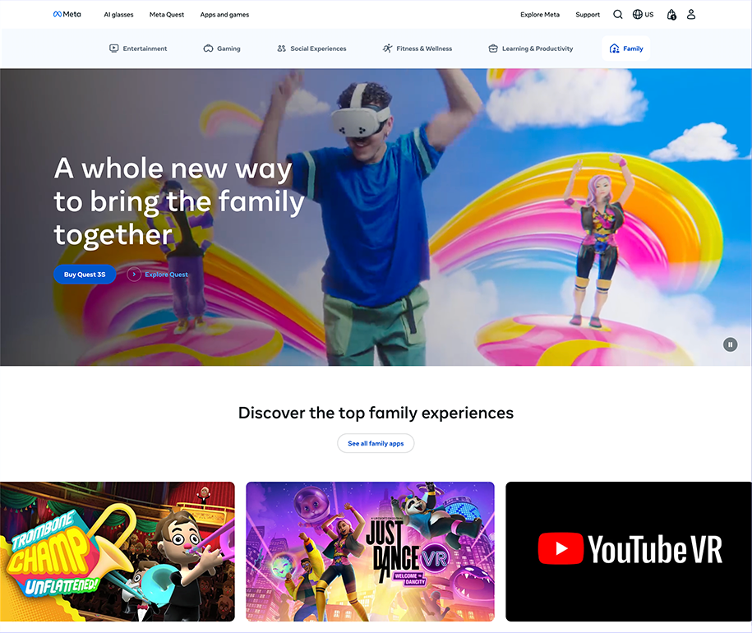Click the Learning & Productivity briefcase icon
This screenshot has width=752, height=633.
[493, 49]
